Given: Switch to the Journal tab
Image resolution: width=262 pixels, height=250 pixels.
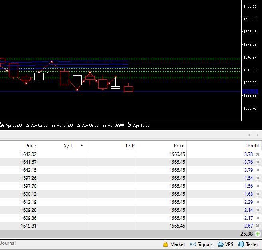Looking at the screenshot, I should pyautogui.click(x=8, y=243).
